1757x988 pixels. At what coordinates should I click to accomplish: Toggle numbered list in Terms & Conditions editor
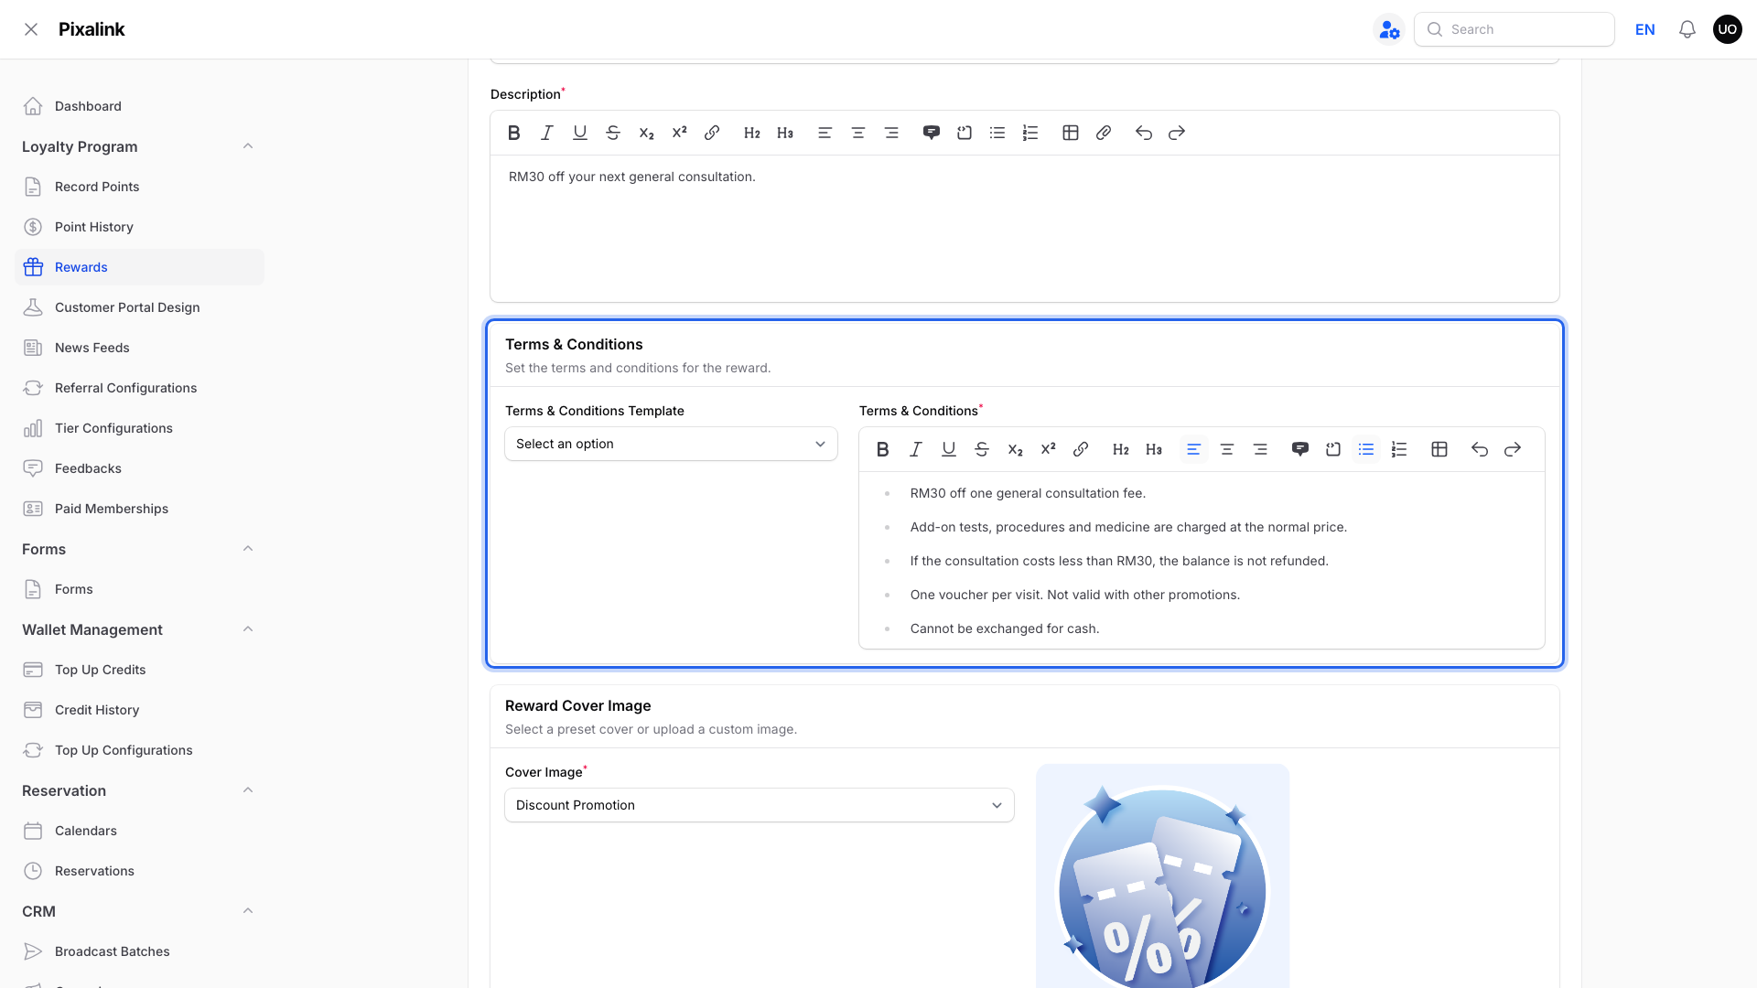click(x=1399, y=449)
